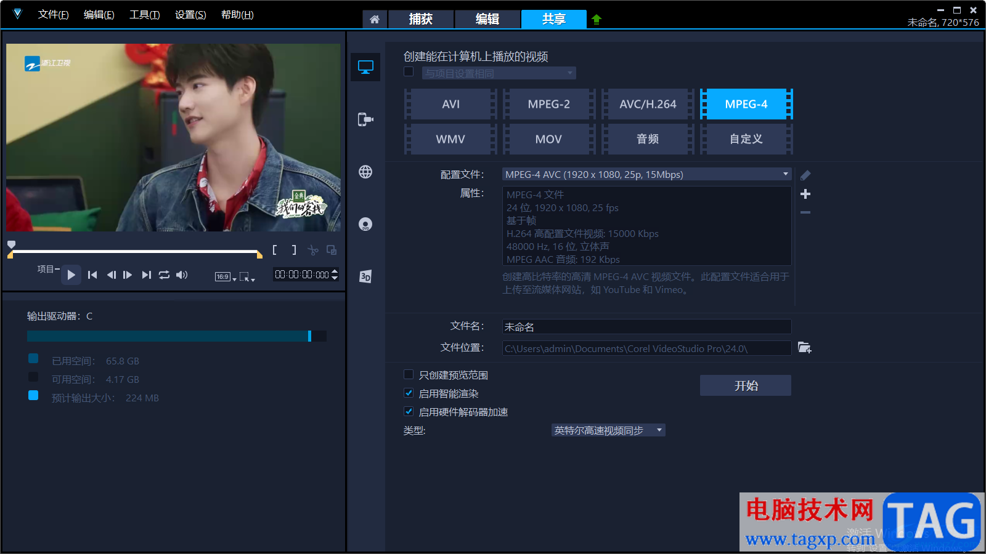Click the green upload arrow icon

596,19
